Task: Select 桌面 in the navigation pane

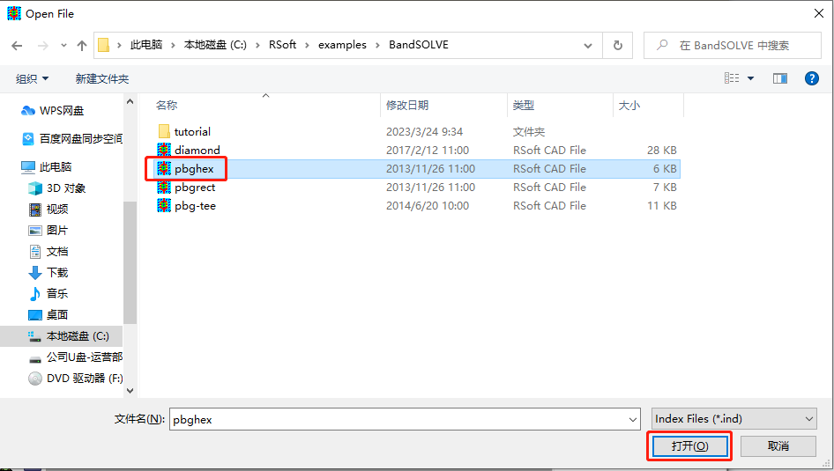Action: click(56, 314)
